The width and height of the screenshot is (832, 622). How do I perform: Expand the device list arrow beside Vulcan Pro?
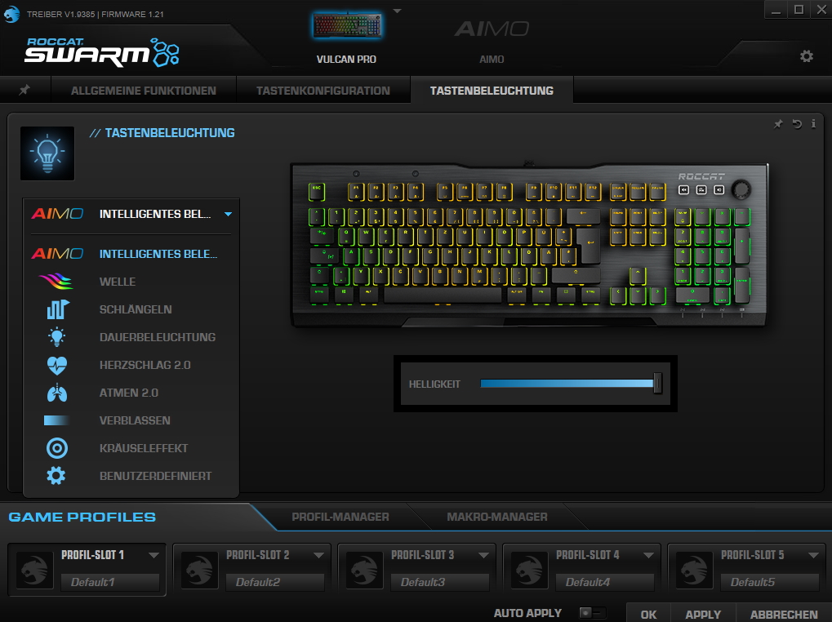[397, 11]
